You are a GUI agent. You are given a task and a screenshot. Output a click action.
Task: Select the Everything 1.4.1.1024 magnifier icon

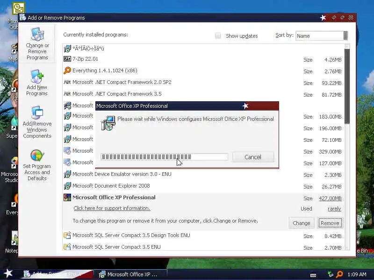pos(67,70)
